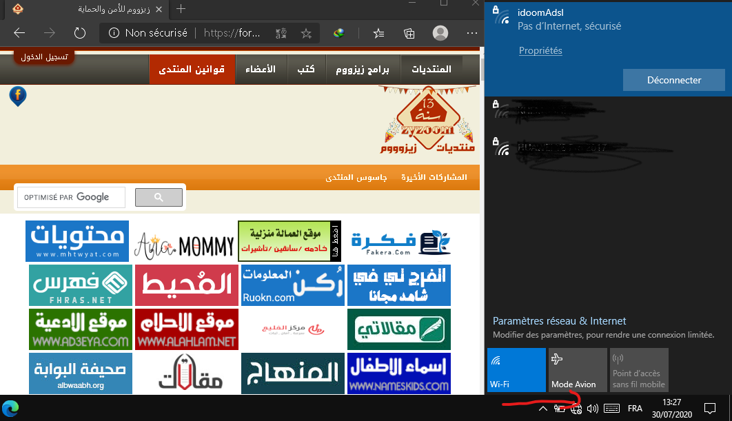
Task: Close the زيزووم browser tab
Action: coord(159,9)
